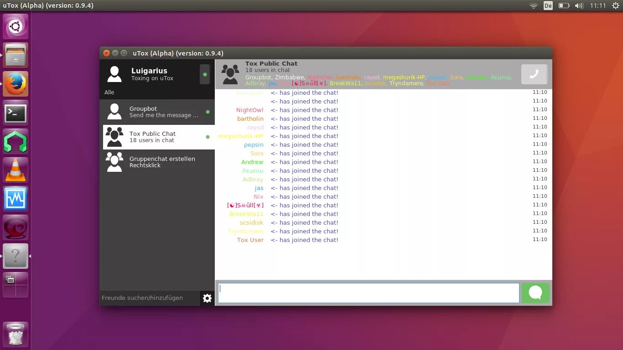
Task: Open the system session gear menu
Action: pyautogui.click(x=616, y=5)
